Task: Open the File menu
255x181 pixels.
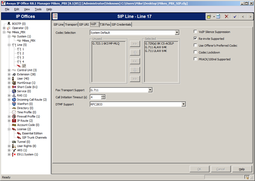Action: click(7, 9)
